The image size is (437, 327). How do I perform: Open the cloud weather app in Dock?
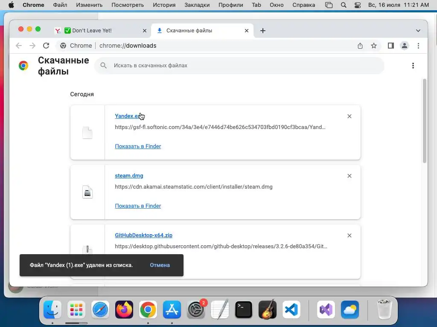tap(350, 310)
